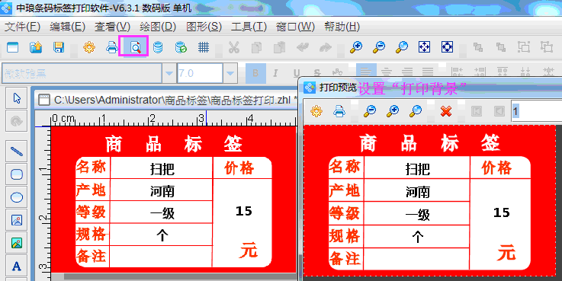Select the line drawing tool
Image resolution: width=562 pixels, height=281 pixels.
[17, 152]
